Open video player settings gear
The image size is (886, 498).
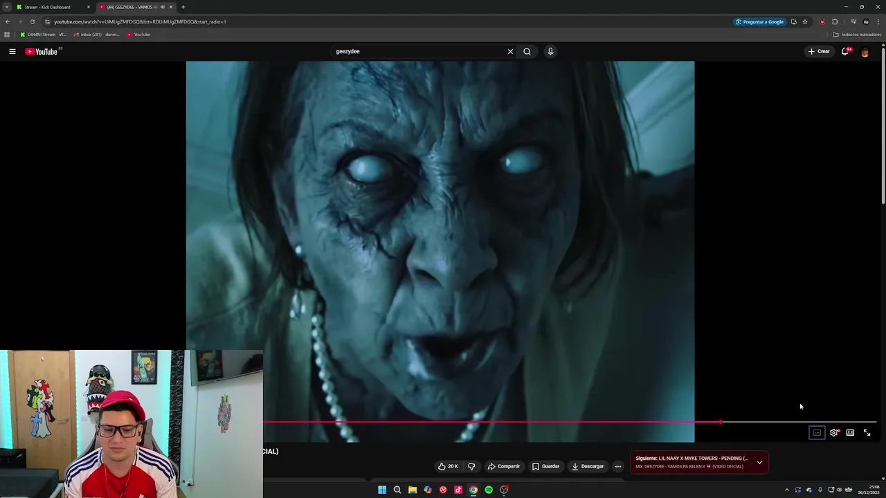coord(833,432)
